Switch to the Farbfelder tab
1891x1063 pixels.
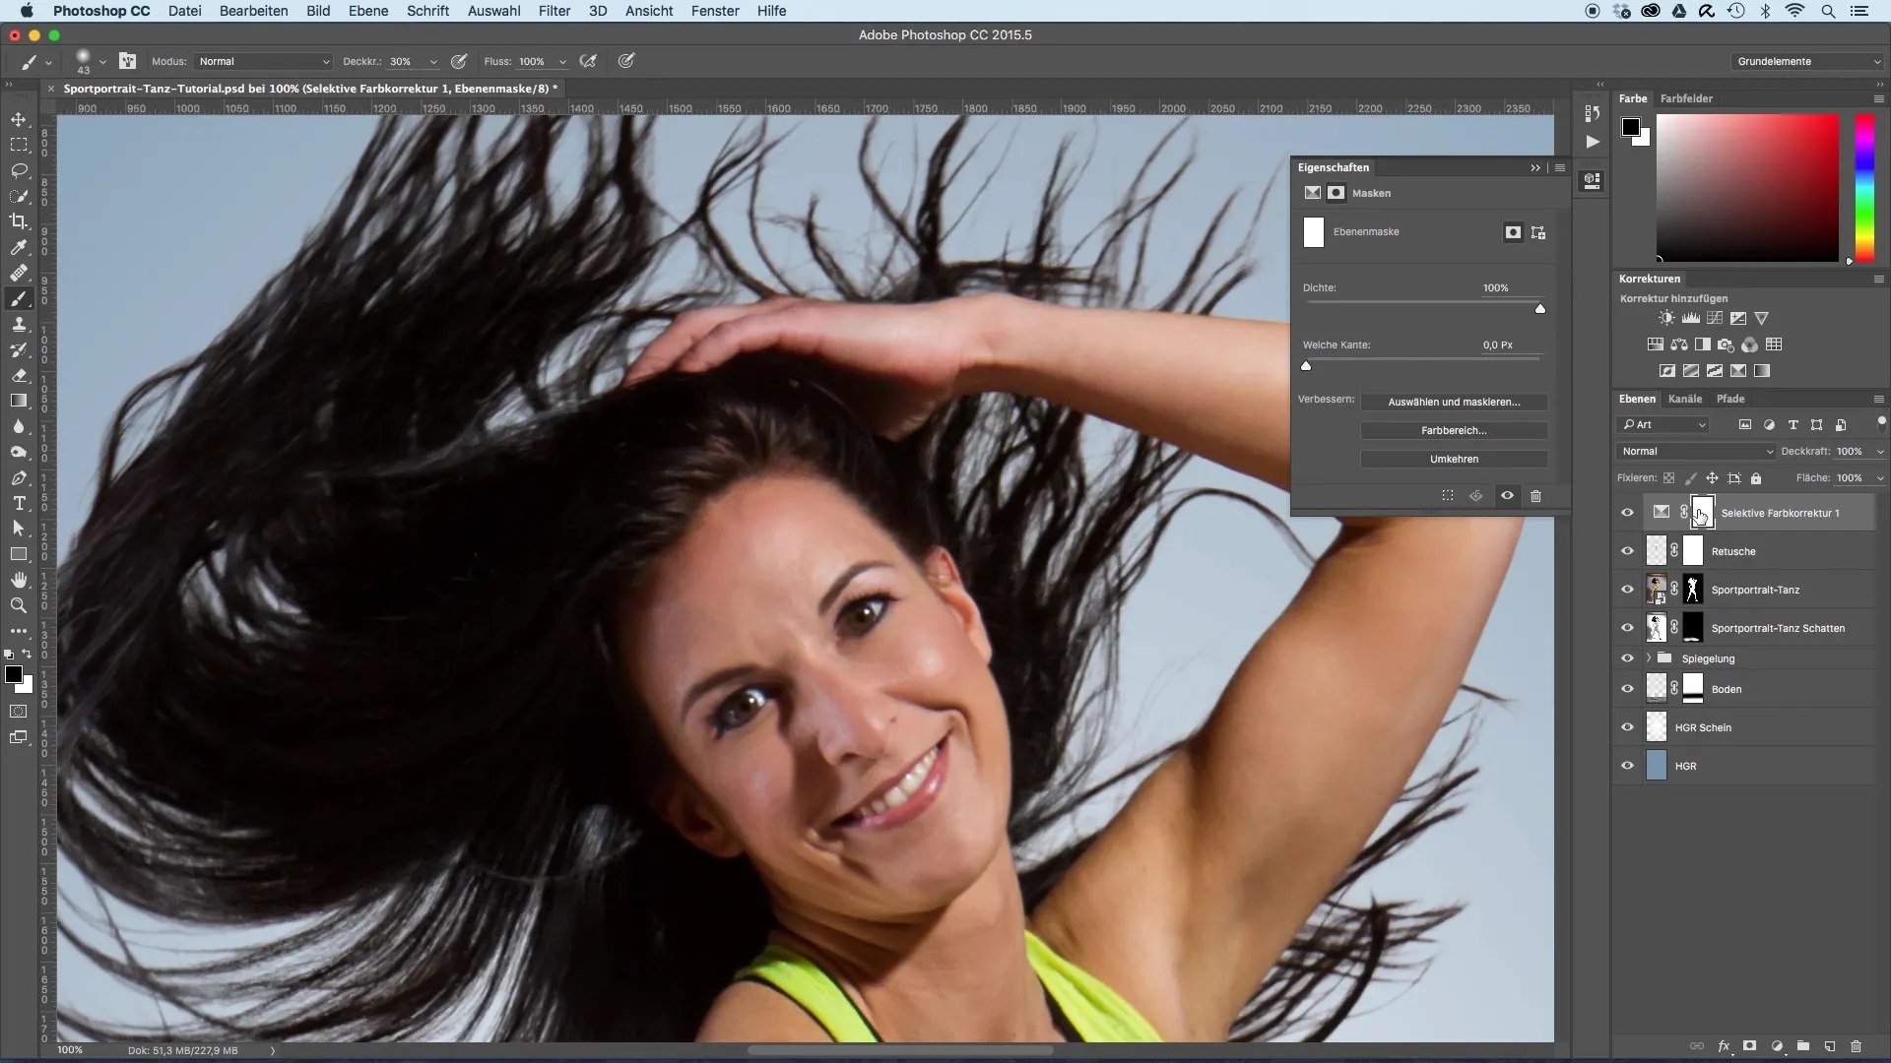pos(1686,98)
